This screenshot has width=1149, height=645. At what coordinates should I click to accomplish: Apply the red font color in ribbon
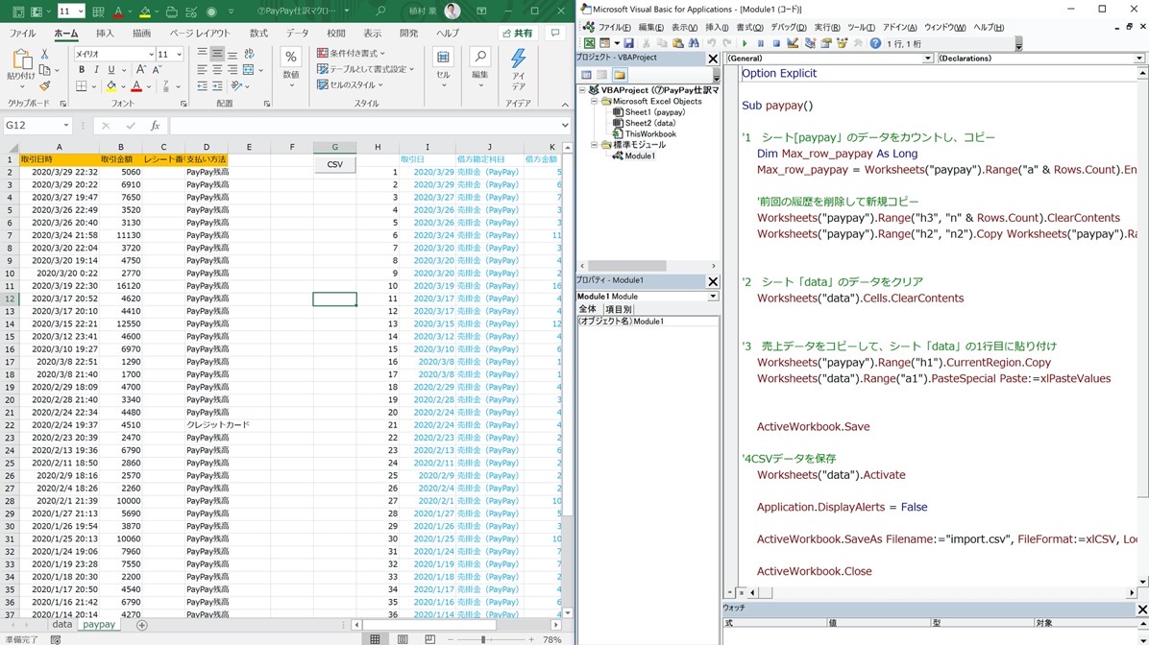pyautogui.click(x=136, y=86)
